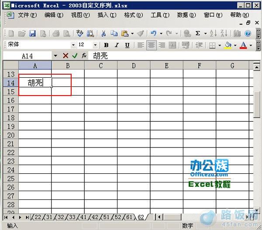262x230 pixels.
Task: Click the Research binoculars icon
Action: 90,34
